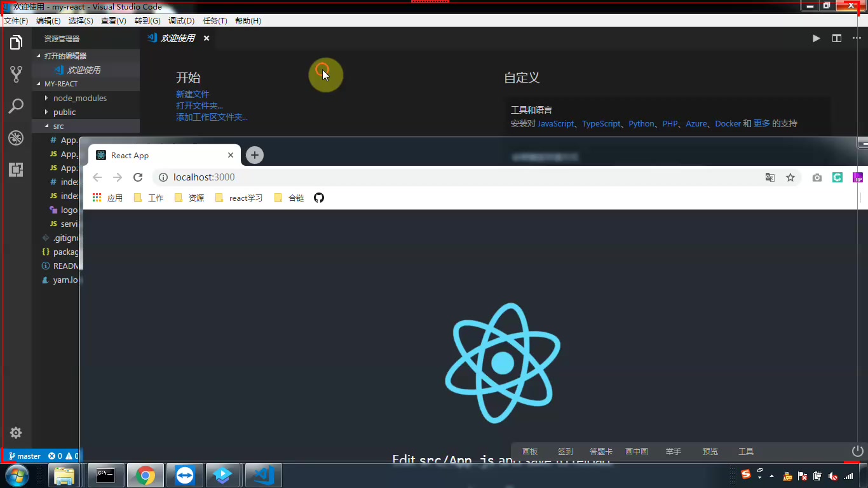
Task: Open the 选择(S) menu
Action: pyautogui.click(x=81, y=21)
